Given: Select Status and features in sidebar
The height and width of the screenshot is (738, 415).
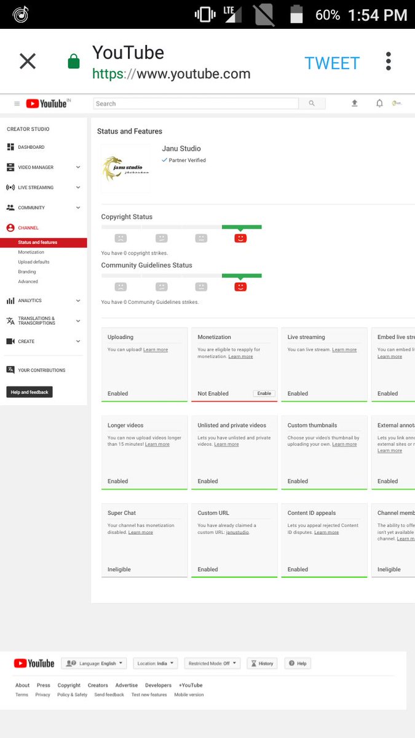Looking at the screenshot, I should click(44, 242).
